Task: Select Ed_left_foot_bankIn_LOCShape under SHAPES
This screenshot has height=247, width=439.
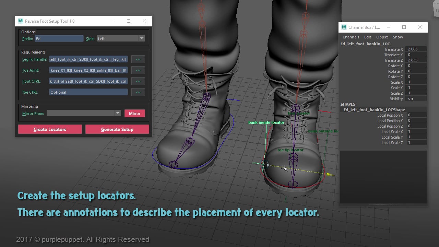Action: click(374, 110)
